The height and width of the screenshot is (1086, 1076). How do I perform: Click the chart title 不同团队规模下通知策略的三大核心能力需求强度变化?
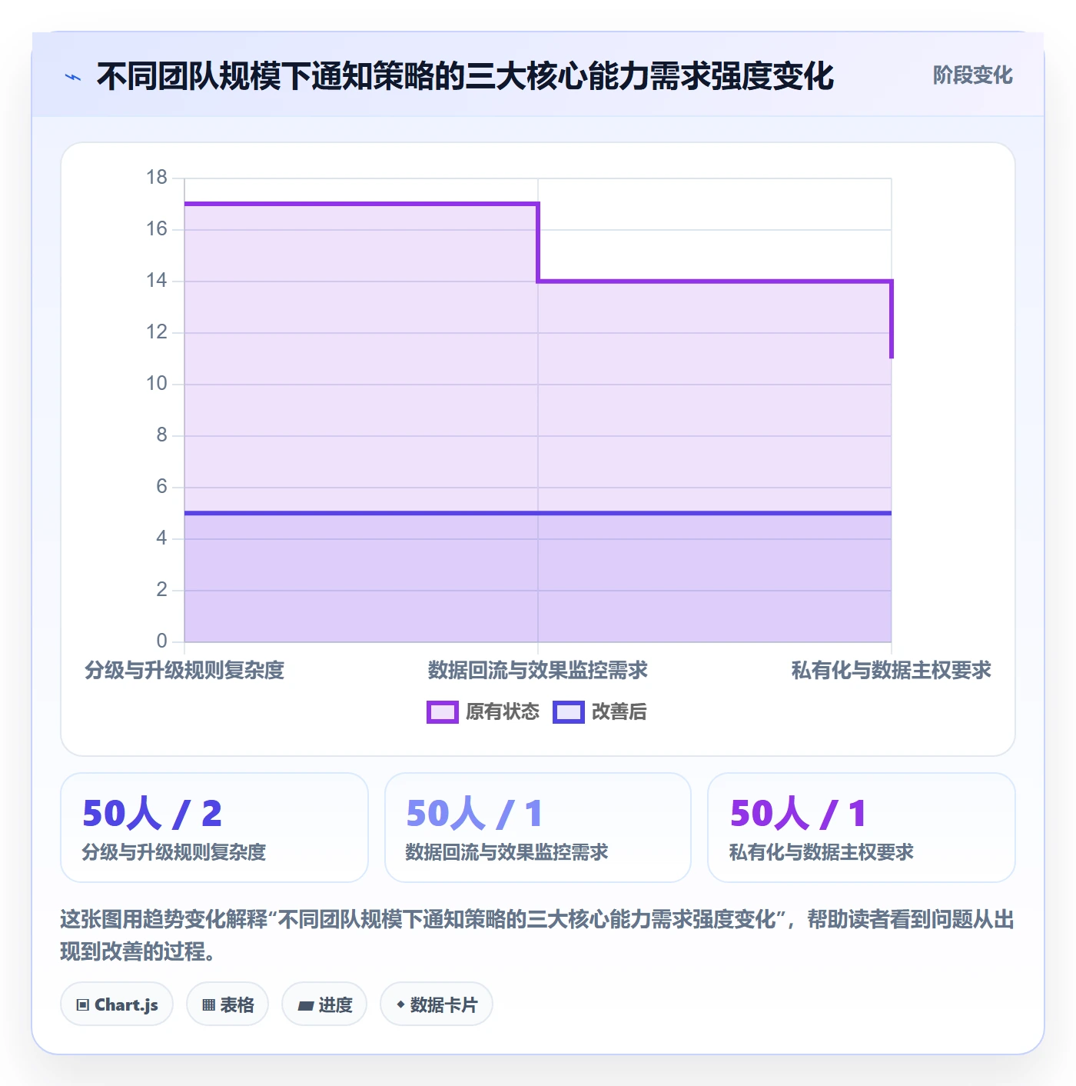465,76
